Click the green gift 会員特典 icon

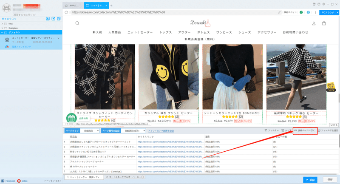[x=71, y=118]
